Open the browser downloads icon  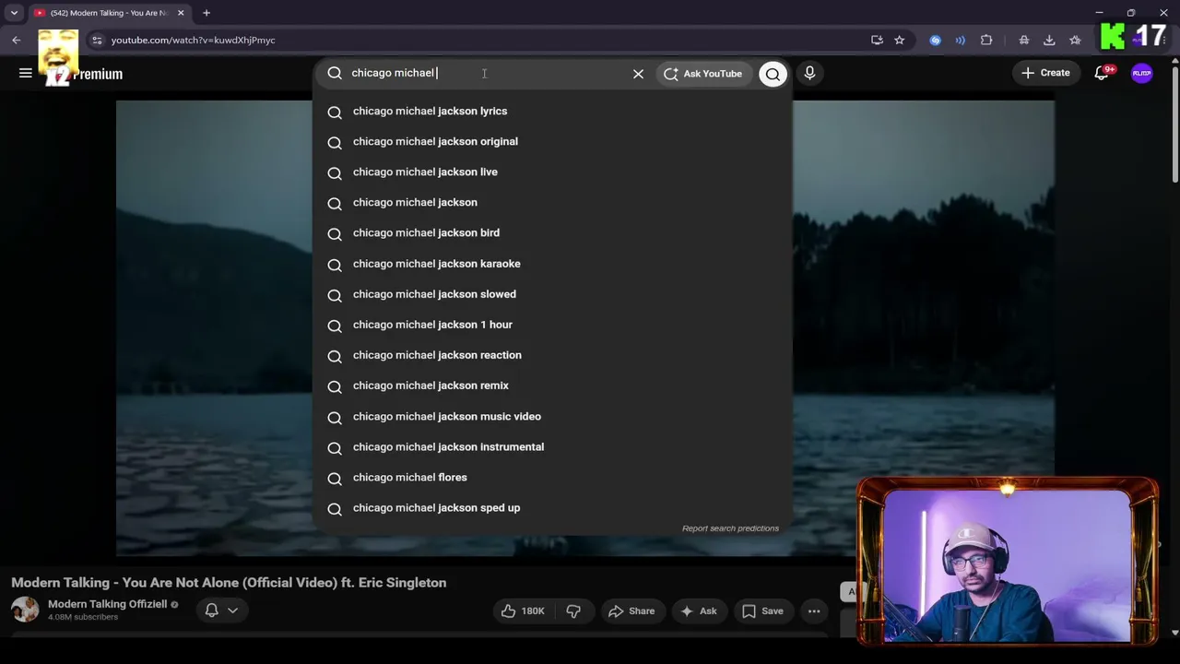[x=1049, y=40]
